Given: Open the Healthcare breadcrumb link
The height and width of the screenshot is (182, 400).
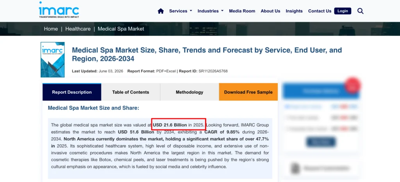Looking at the screenshot, I should [78, 29].
